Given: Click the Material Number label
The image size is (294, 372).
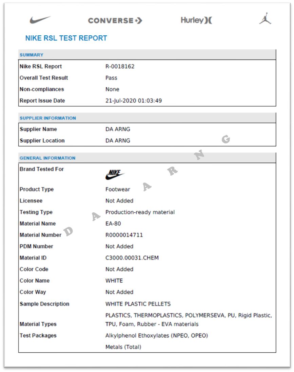Looking at the screenshot, I should click(x=40, y=235).
